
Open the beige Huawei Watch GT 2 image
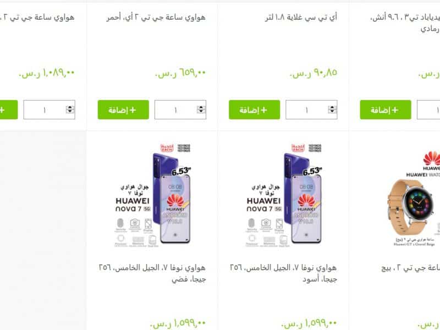point(413,199)
